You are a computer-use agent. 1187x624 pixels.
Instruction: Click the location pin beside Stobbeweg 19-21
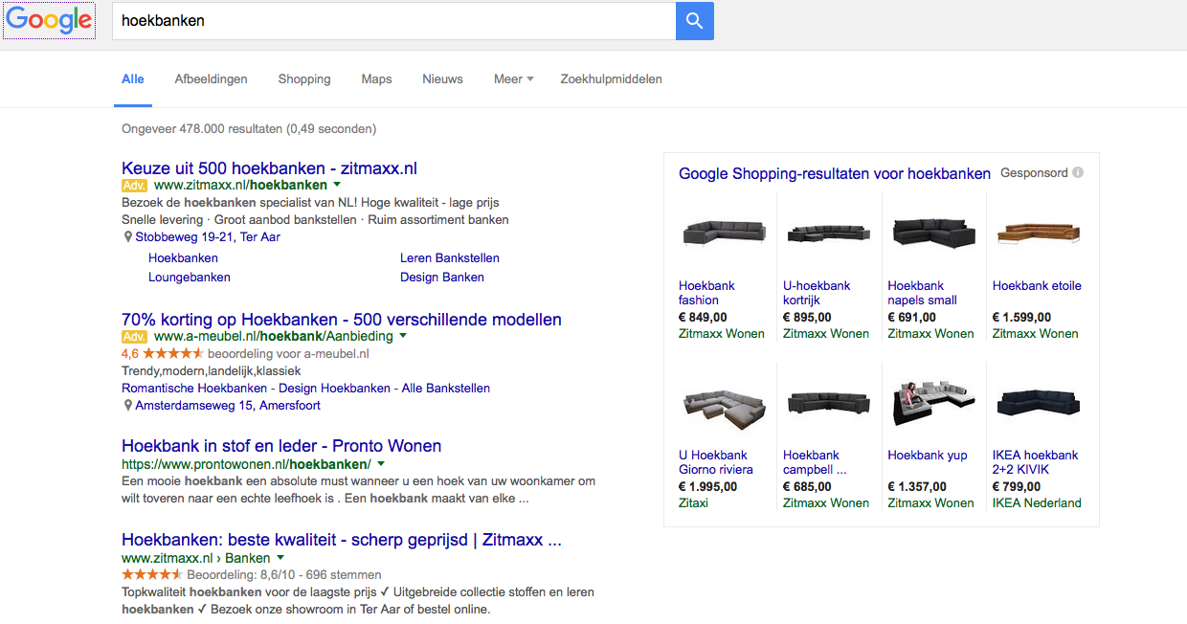coord(127,236)
